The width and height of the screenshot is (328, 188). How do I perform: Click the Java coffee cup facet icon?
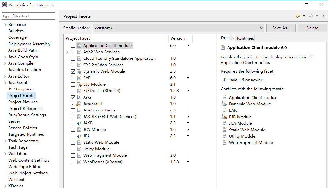pos(79,97)
